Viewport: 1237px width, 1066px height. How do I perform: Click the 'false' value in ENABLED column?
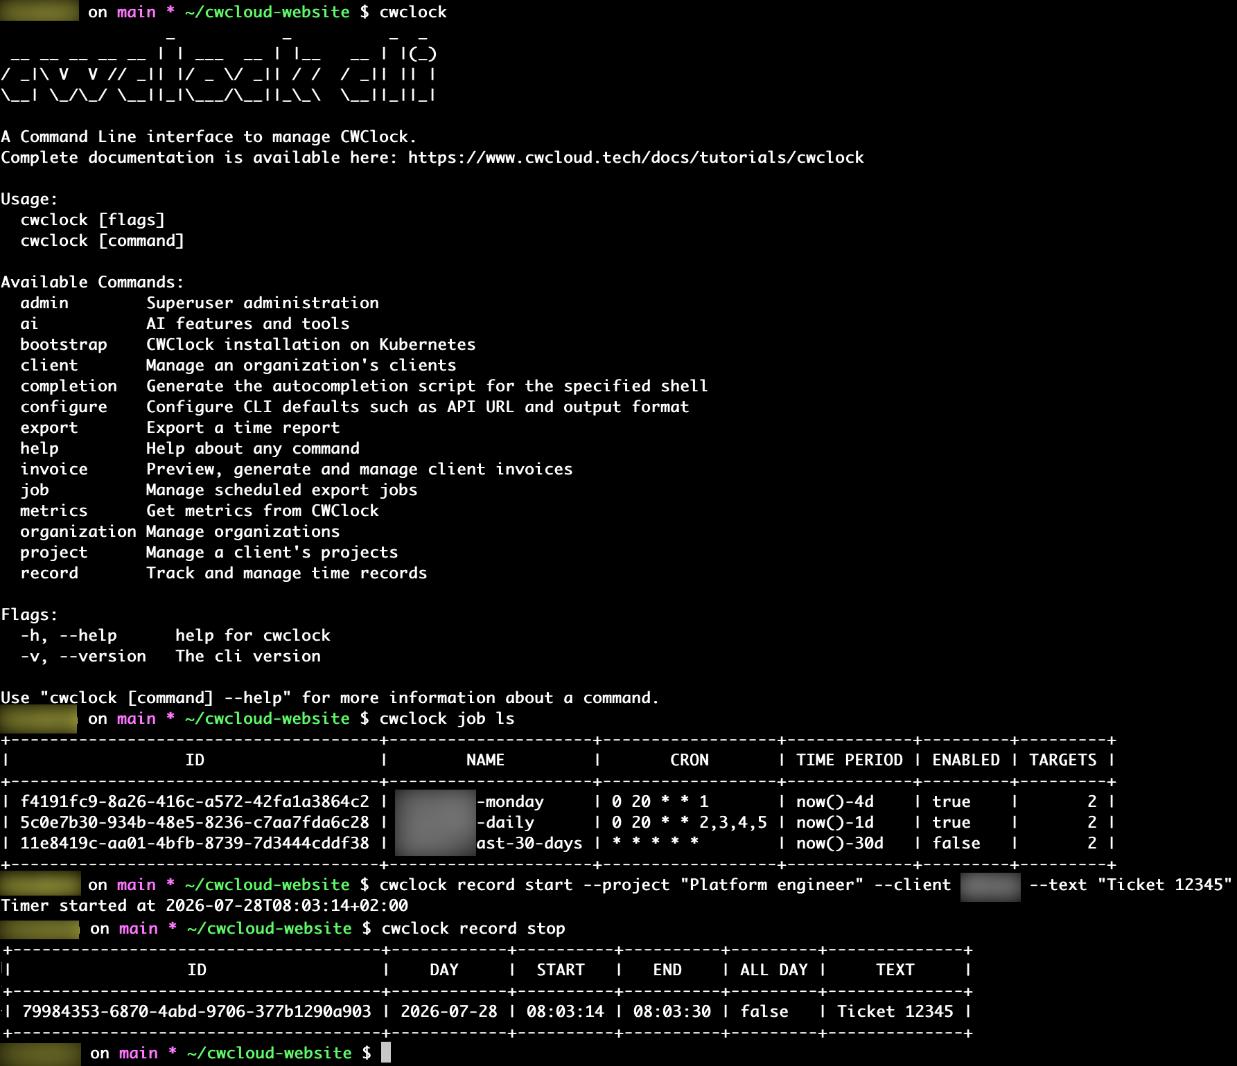pos(956,843)
